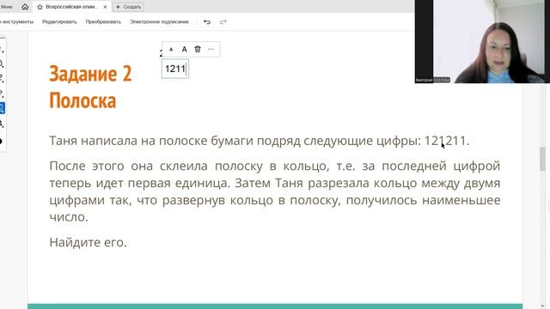550x309 pixels.
Task: Click the presenter webcam video thumbnail
Action: coord(482,41)
